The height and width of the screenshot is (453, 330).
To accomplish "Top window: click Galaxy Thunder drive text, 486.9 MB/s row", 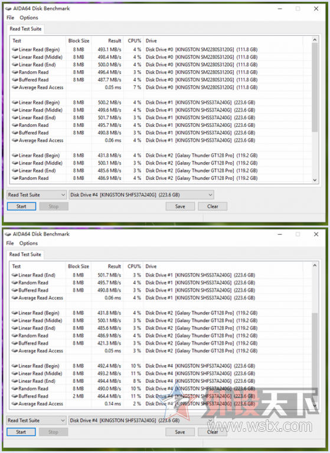I will [201, 178].
